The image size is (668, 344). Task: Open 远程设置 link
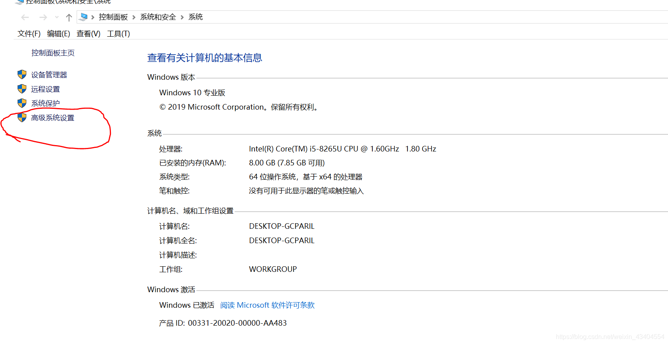pyautogui.click(x=45, y=89)
